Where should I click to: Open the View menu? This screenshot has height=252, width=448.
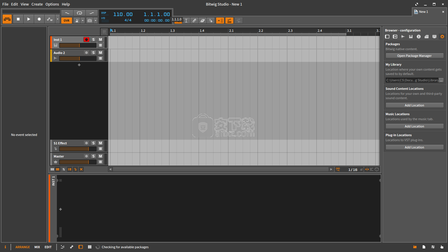point(25,4)
